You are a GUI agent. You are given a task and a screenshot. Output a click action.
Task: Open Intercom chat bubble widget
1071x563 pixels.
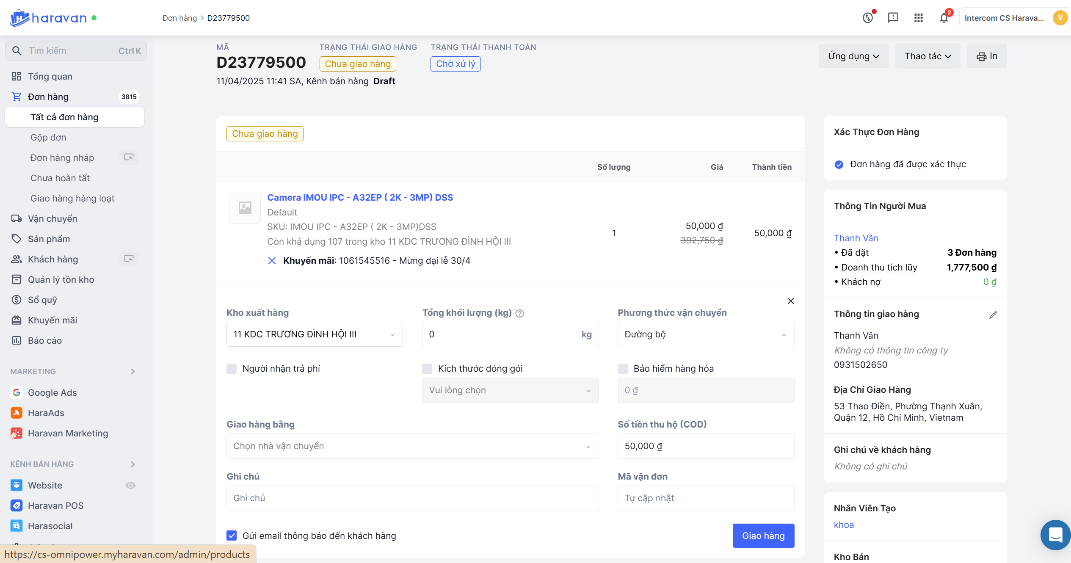(x=1055, y=535)
